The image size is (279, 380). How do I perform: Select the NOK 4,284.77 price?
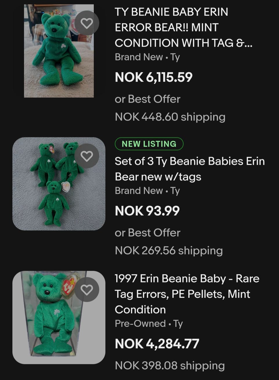[157, 344]
